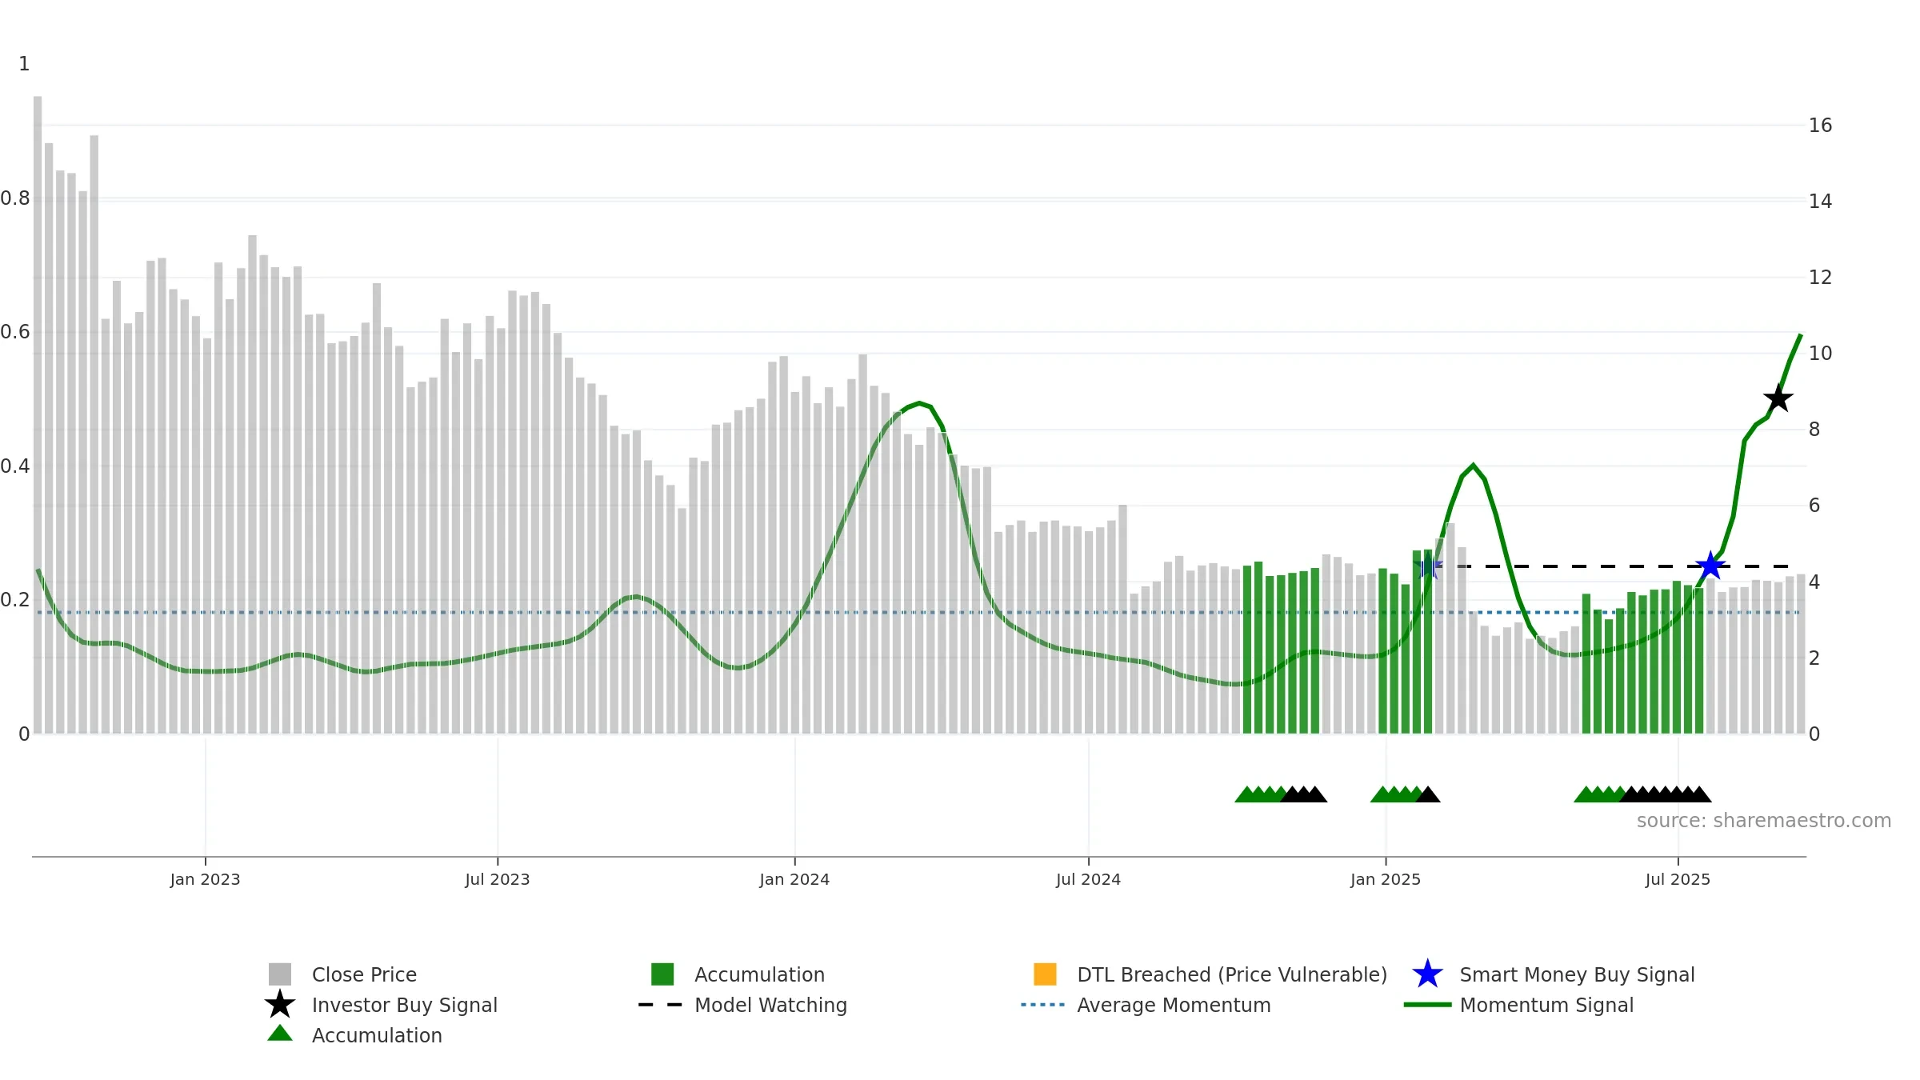Click the black Investor Buy star on chart
1920x1080 pixels.
click(1778, 398)
